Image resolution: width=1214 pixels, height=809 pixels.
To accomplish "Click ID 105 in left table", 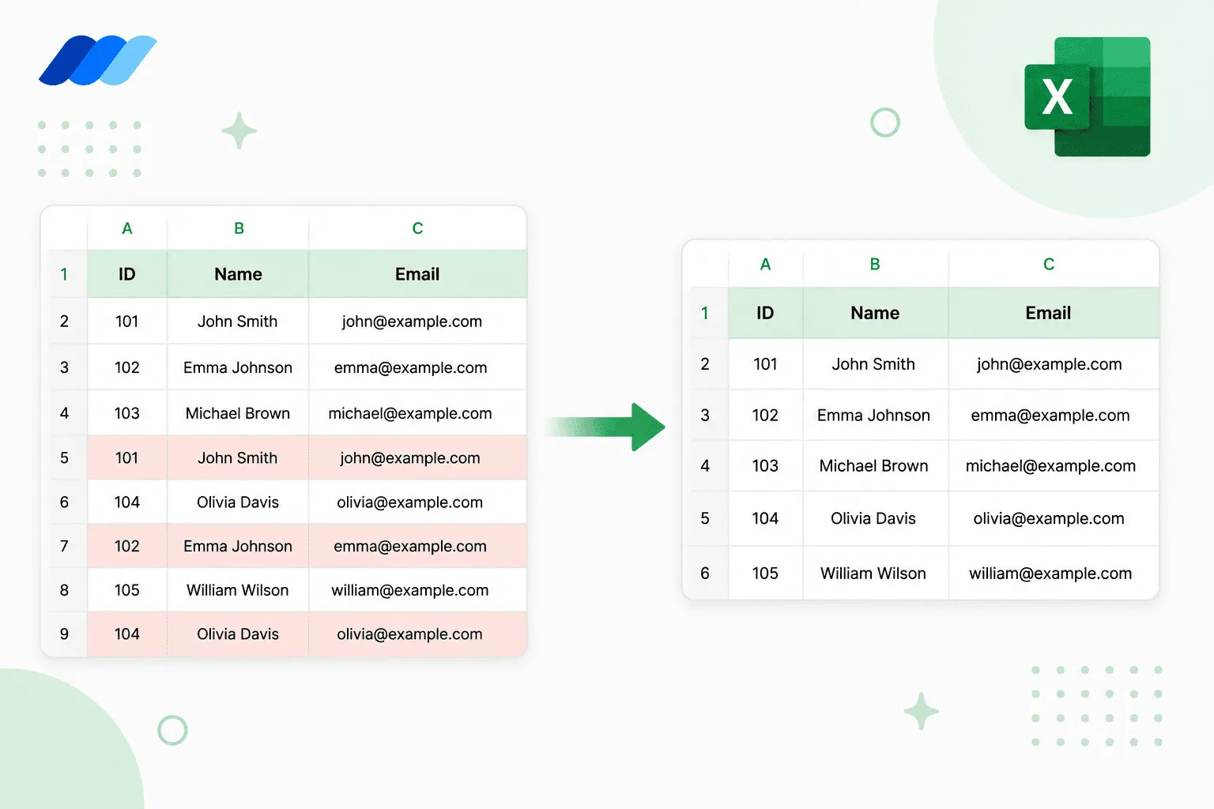I will tap(127, 590).
